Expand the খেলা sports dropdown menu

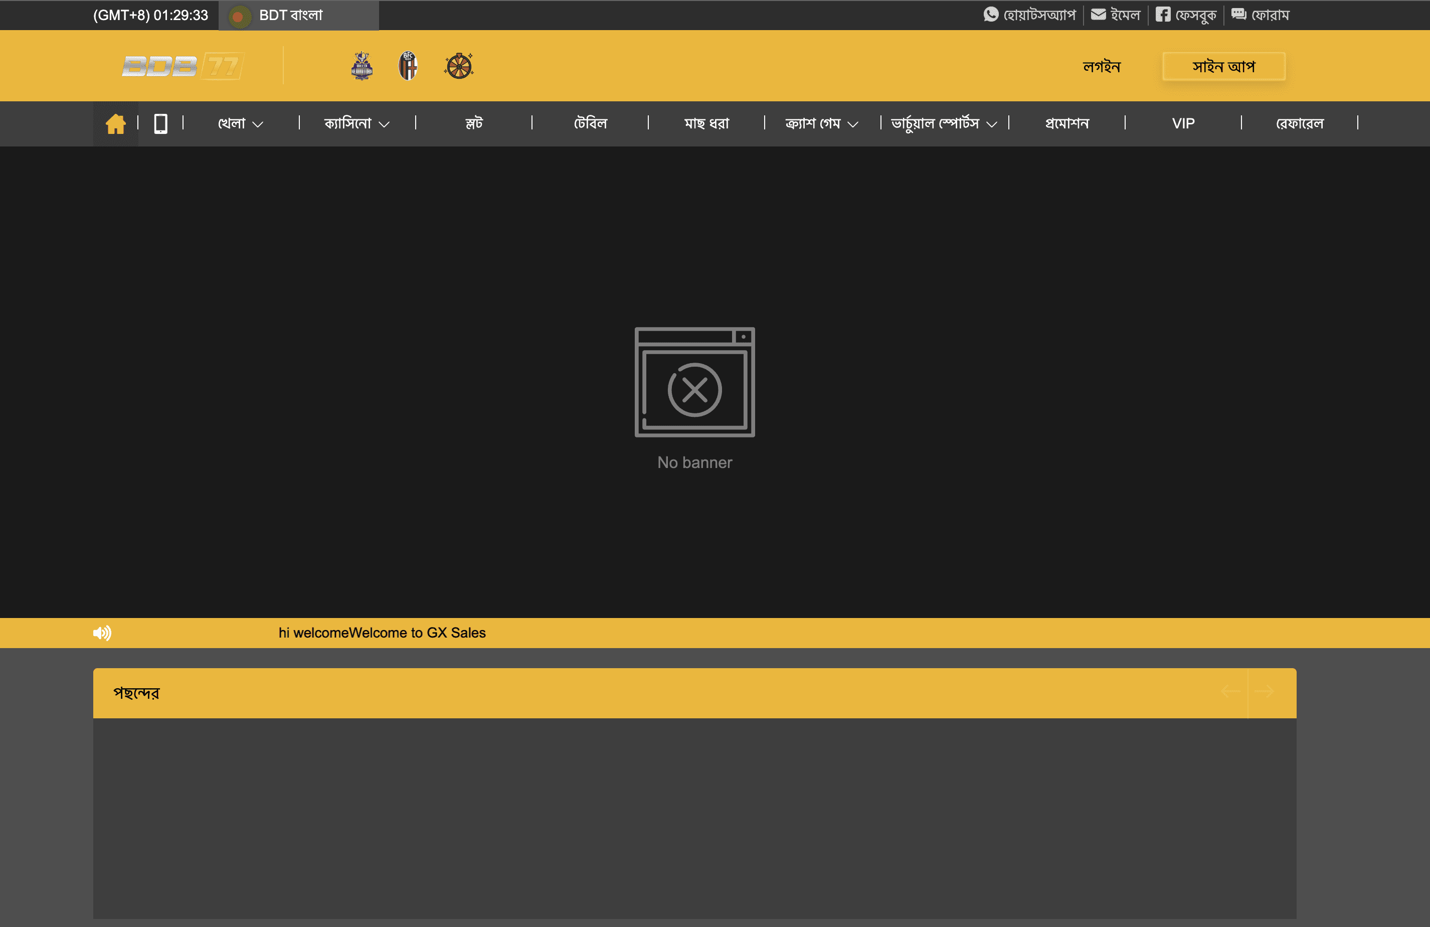click(240, 124)
